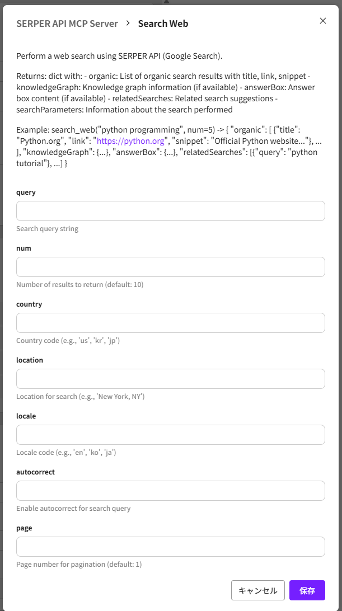Viewport: 342px width, 611px height.
Task: Click the autocorrect input box
Action: (x=171, y=491)
